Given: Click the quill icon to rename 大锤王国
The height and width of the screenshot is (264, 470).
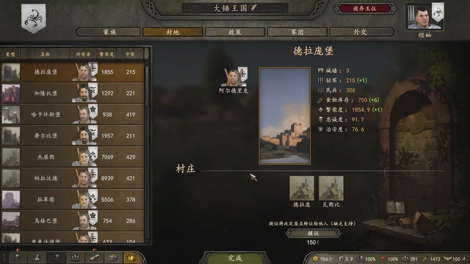Looking at the screenshot, I should pos(254,8).
